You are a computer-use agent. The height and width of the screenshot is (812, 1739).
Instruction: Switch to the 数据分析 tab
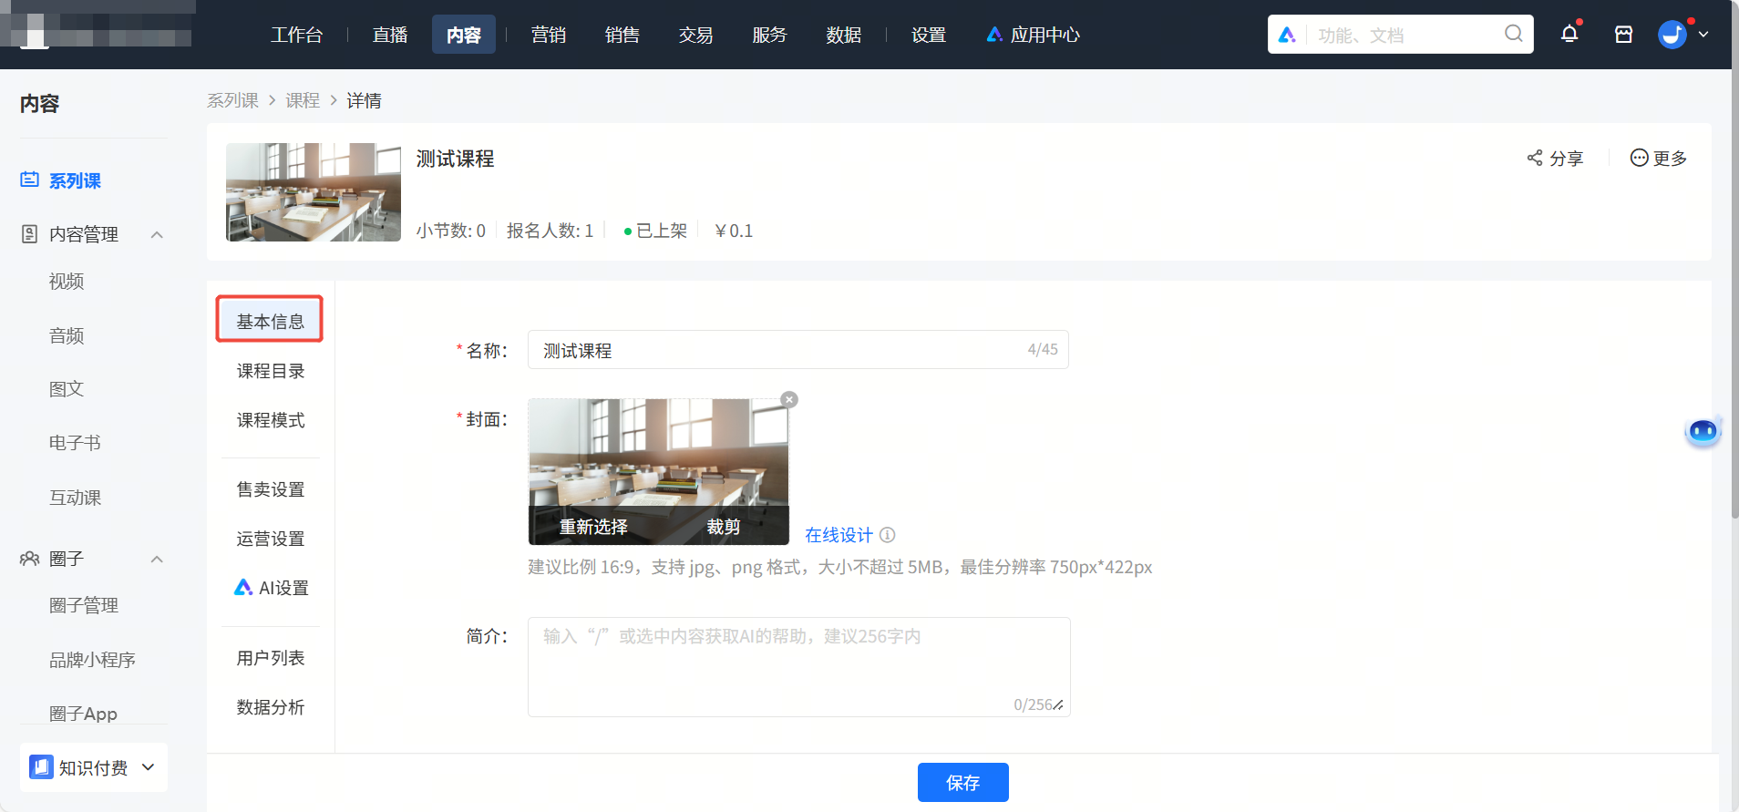[x=271, y=707]
